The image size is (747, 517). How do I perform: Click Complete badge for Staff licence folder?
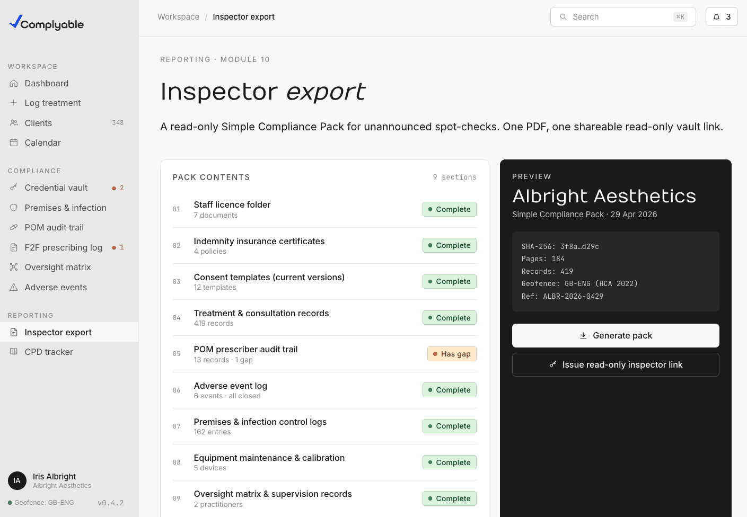point(450,209)
